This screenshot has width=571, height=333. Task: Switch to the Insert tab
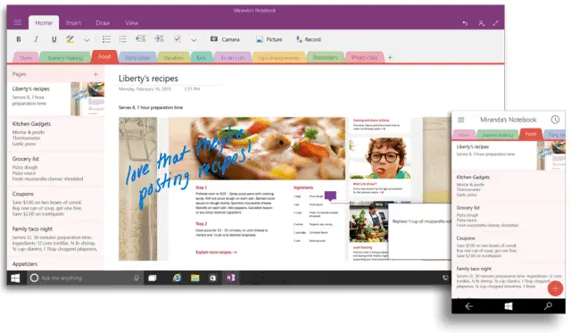[x=73, y=23]
